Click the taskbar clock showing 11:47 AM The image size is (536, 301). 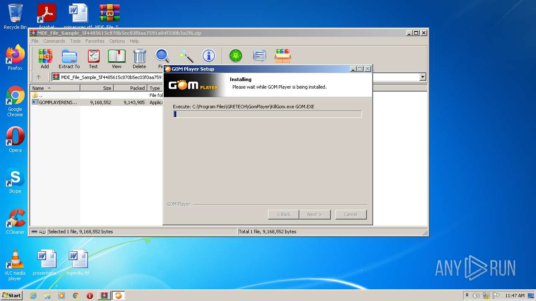pos(515,296)
